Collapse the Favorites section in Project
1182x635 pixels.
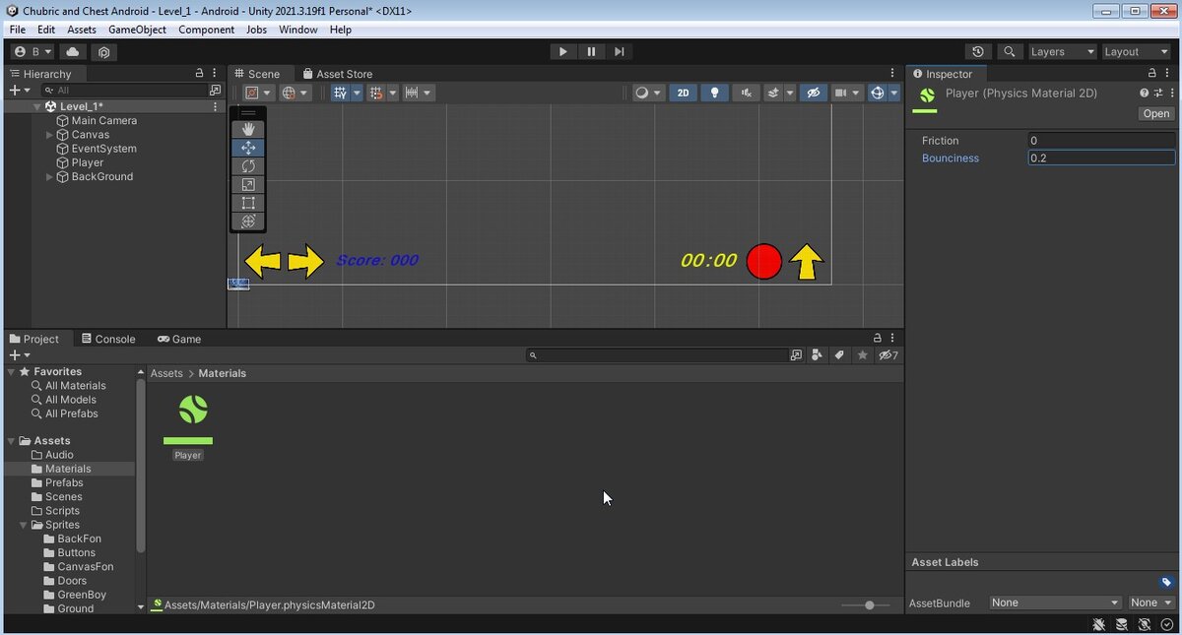point(11,372)
